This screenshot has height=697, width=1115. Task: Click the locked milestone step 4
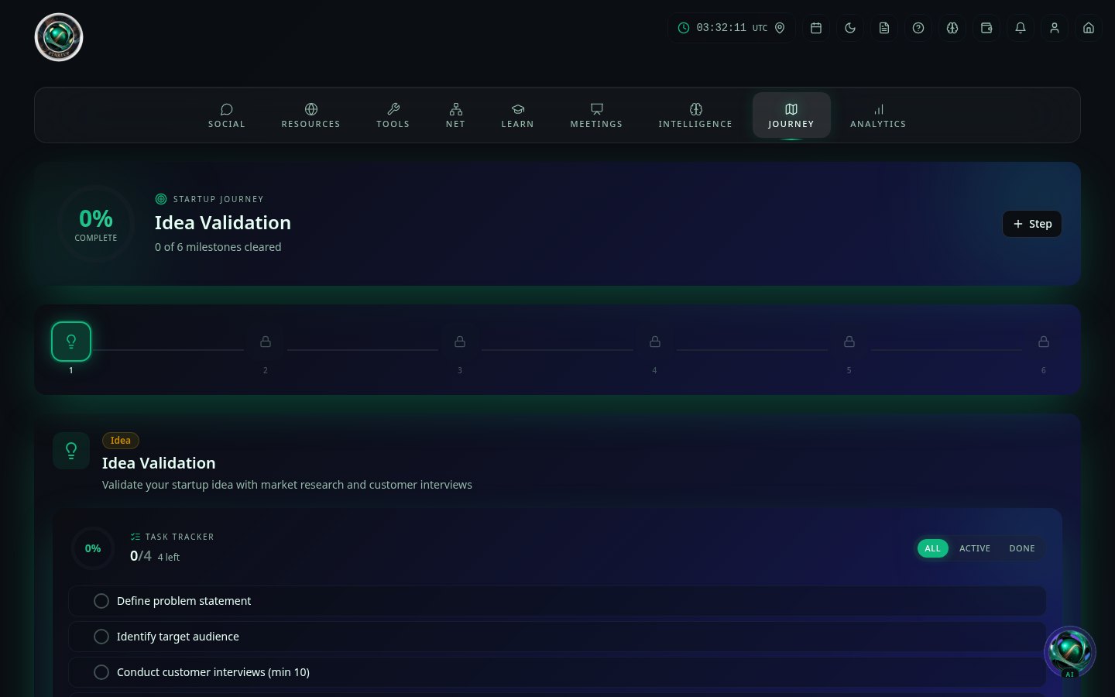click(655, 342)
